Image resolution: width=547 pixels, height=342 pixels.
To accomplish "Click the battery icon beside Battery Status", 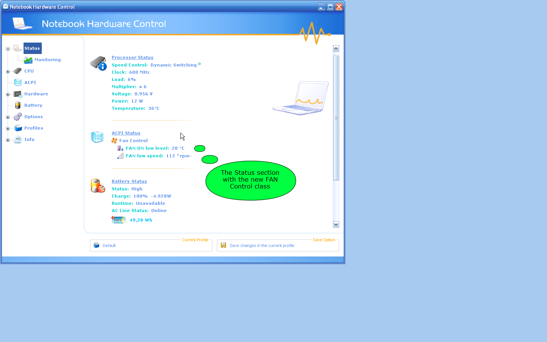I will [98, 186].
